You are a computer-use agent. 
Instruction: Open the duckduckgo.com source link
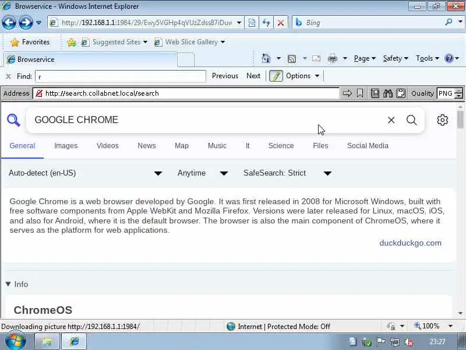coord(410,243)
